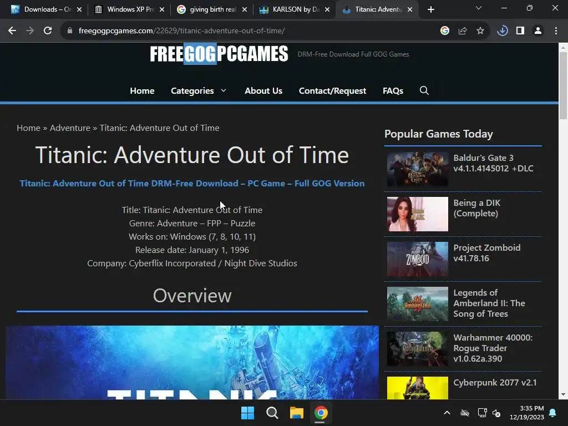Open Contact/Request page

click(332, 90)
